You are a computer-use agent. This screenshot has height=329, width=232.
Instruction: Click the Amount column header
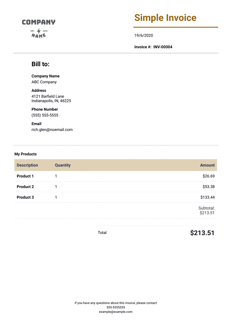(x=207, y=165)
